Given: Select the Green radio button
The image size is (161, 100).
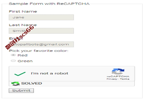Looking at the screenshot, I should [13, 61].
